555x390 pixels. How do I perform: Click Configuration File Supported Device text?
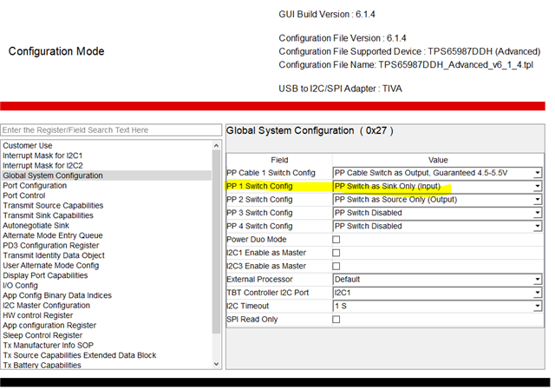pyautogui.click(x=409, y=52)
